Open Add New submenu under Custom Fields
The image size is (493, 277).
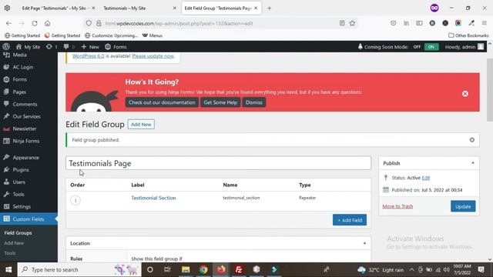pyautogui.click(x=14, y=243)
